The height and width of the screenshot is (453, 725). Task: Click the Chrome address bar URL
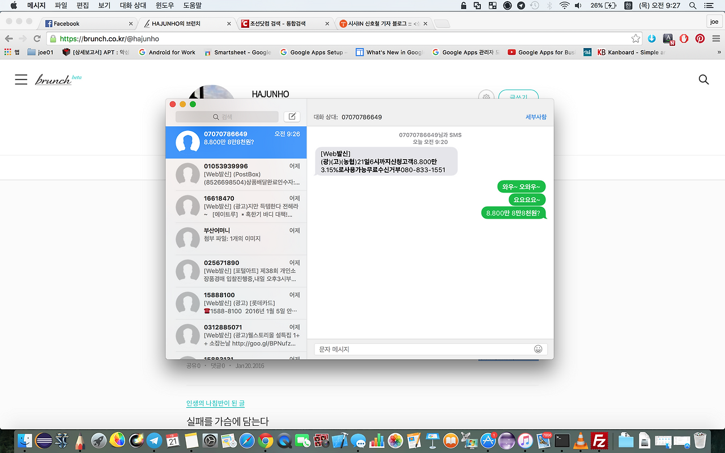click(x=109, y=39)
